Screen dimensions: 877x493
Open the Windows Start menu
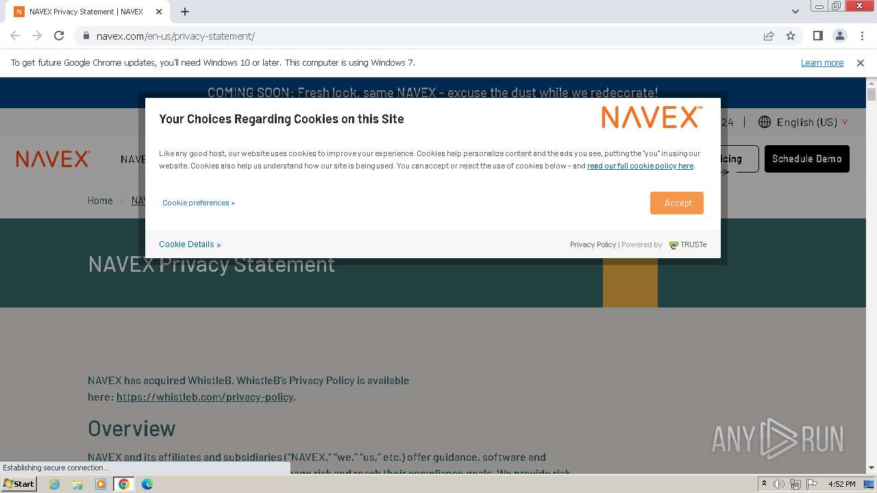coord(18,484)
